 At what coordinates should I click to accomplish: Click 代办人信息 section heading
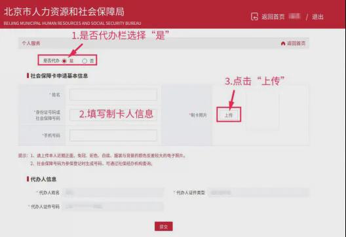(x=43, y=179)
